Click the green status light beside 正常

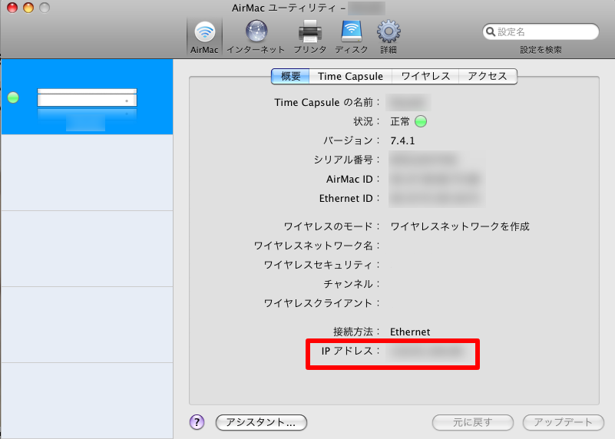pyautogui.click(x=421, y=121)
